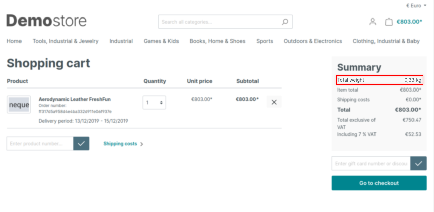Open the Aerodynamic Leather FreshFun product link

[75, 99]
